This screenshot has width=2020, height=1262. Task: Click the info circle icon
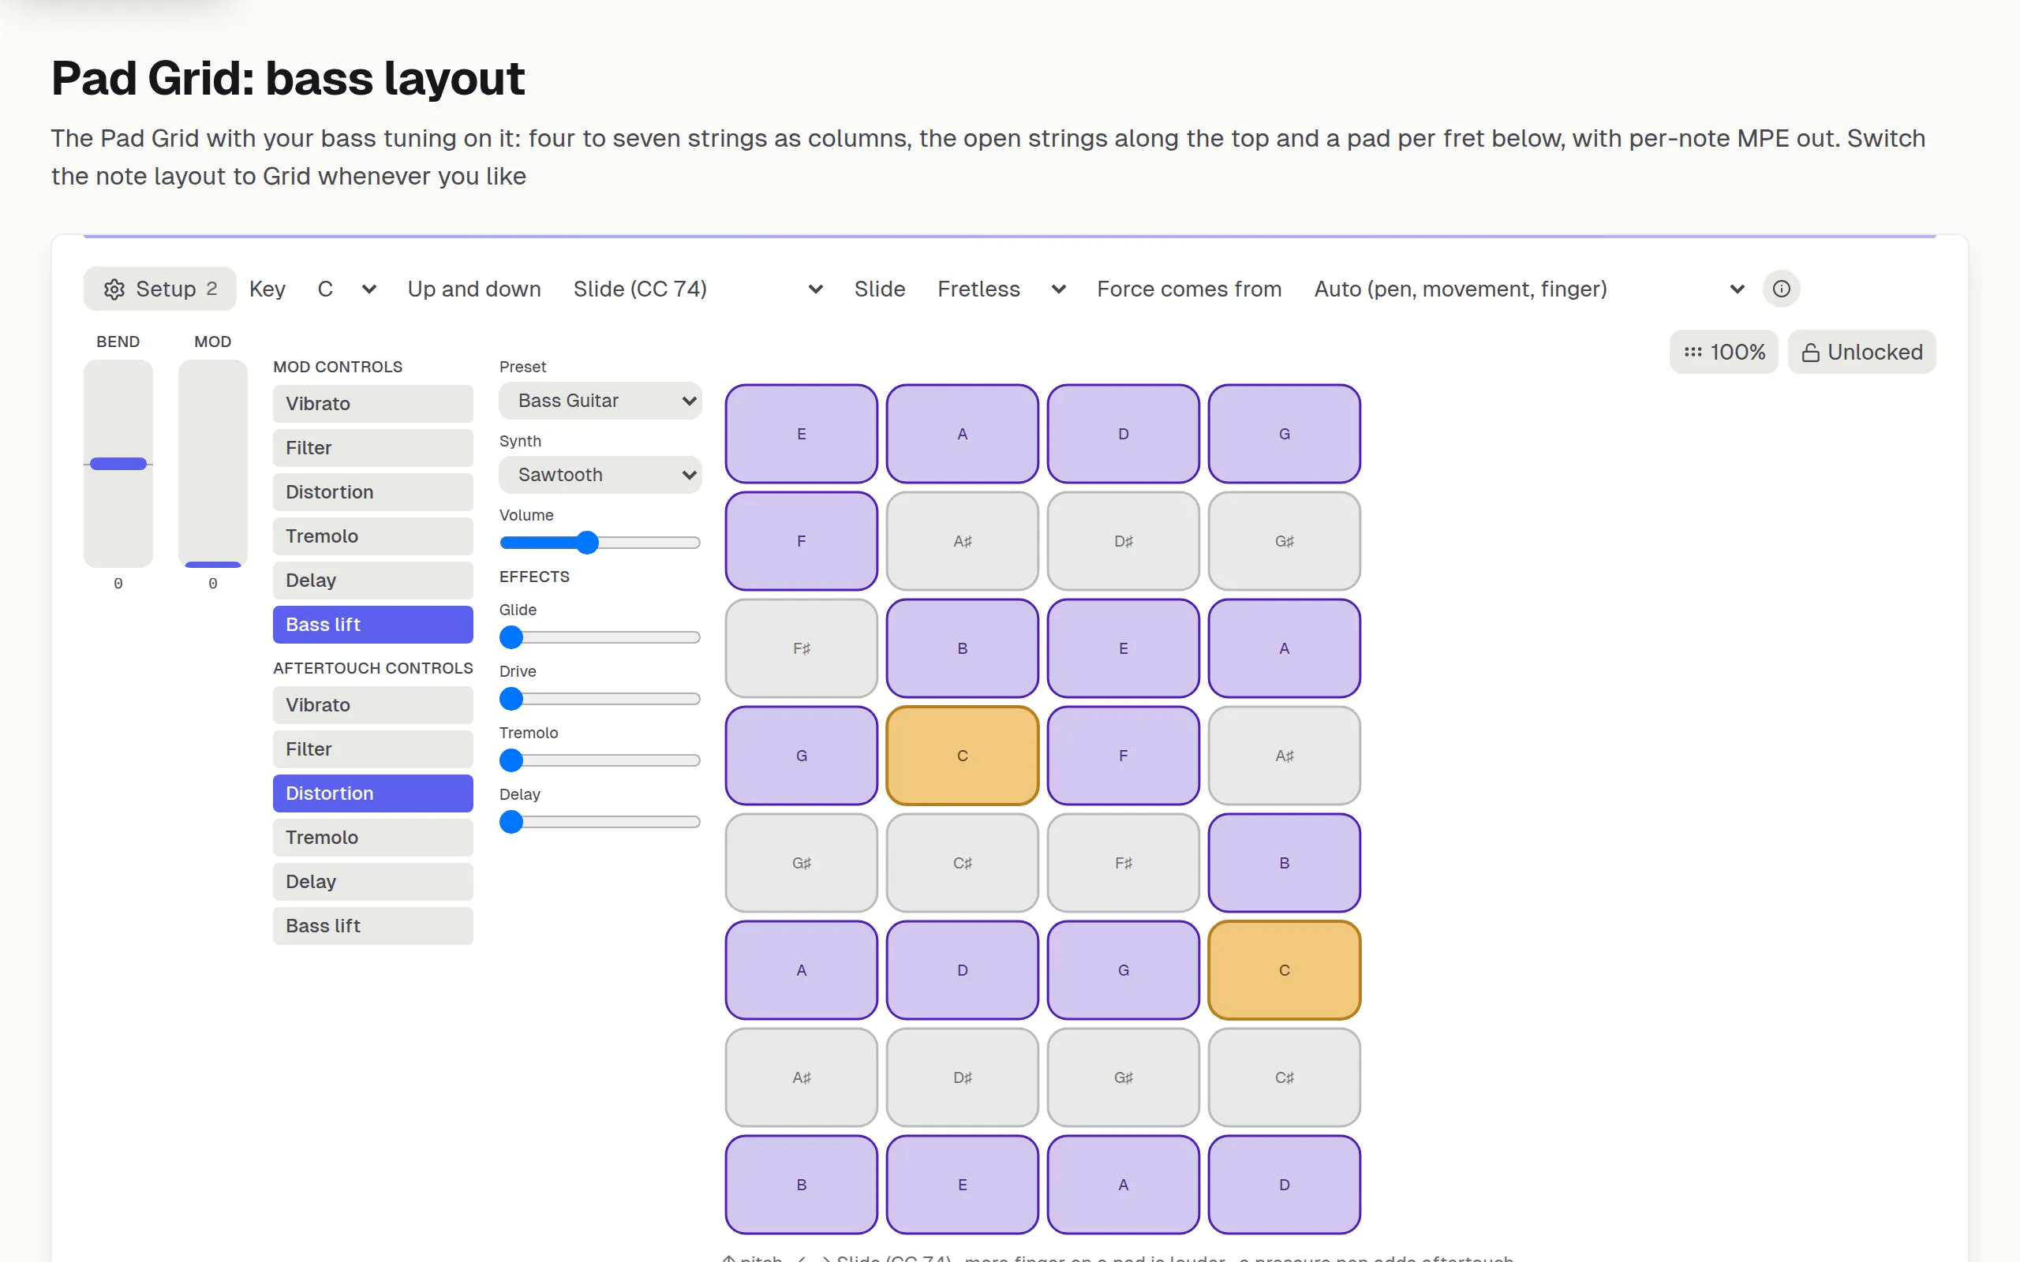coord(1781,289)
